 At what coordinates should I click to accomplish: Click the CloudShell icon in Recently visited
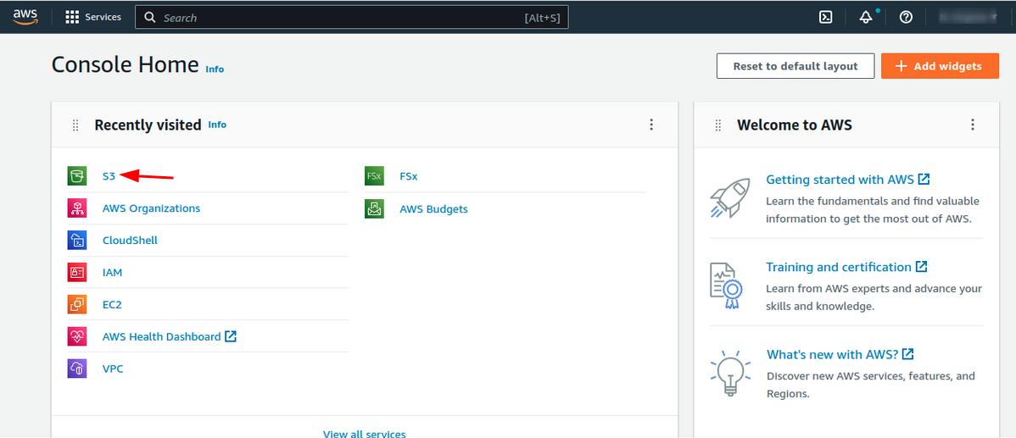click(77, 240)
